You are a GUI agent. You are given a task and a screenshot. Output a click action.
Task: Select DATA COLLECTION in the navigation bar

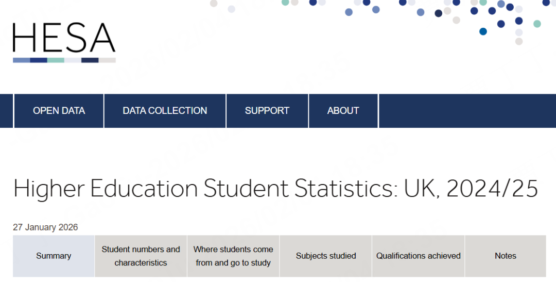(x=165, y=111)
